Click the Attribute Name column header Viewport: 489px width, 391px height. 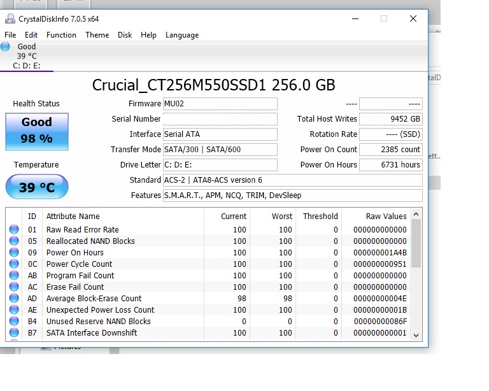(x=123, y=216)
